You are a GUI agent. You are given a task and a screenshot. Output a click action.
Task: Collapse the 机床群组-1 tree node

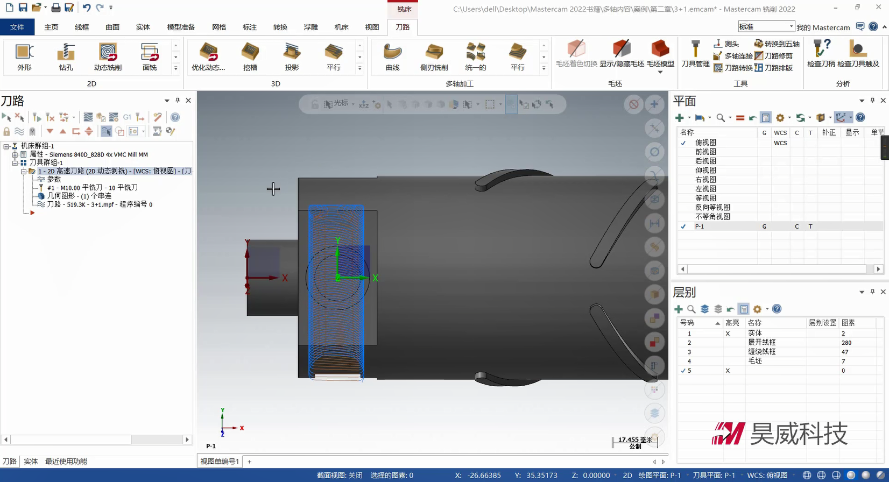coord(6,146)
